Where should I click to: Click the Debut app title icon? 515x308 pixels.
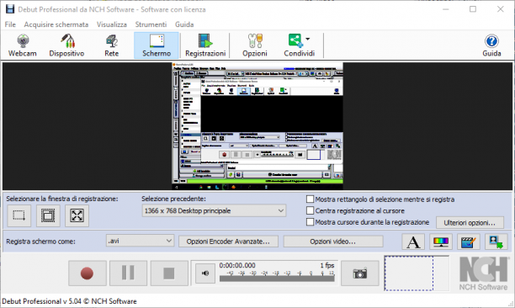click(x=10, y=9)
